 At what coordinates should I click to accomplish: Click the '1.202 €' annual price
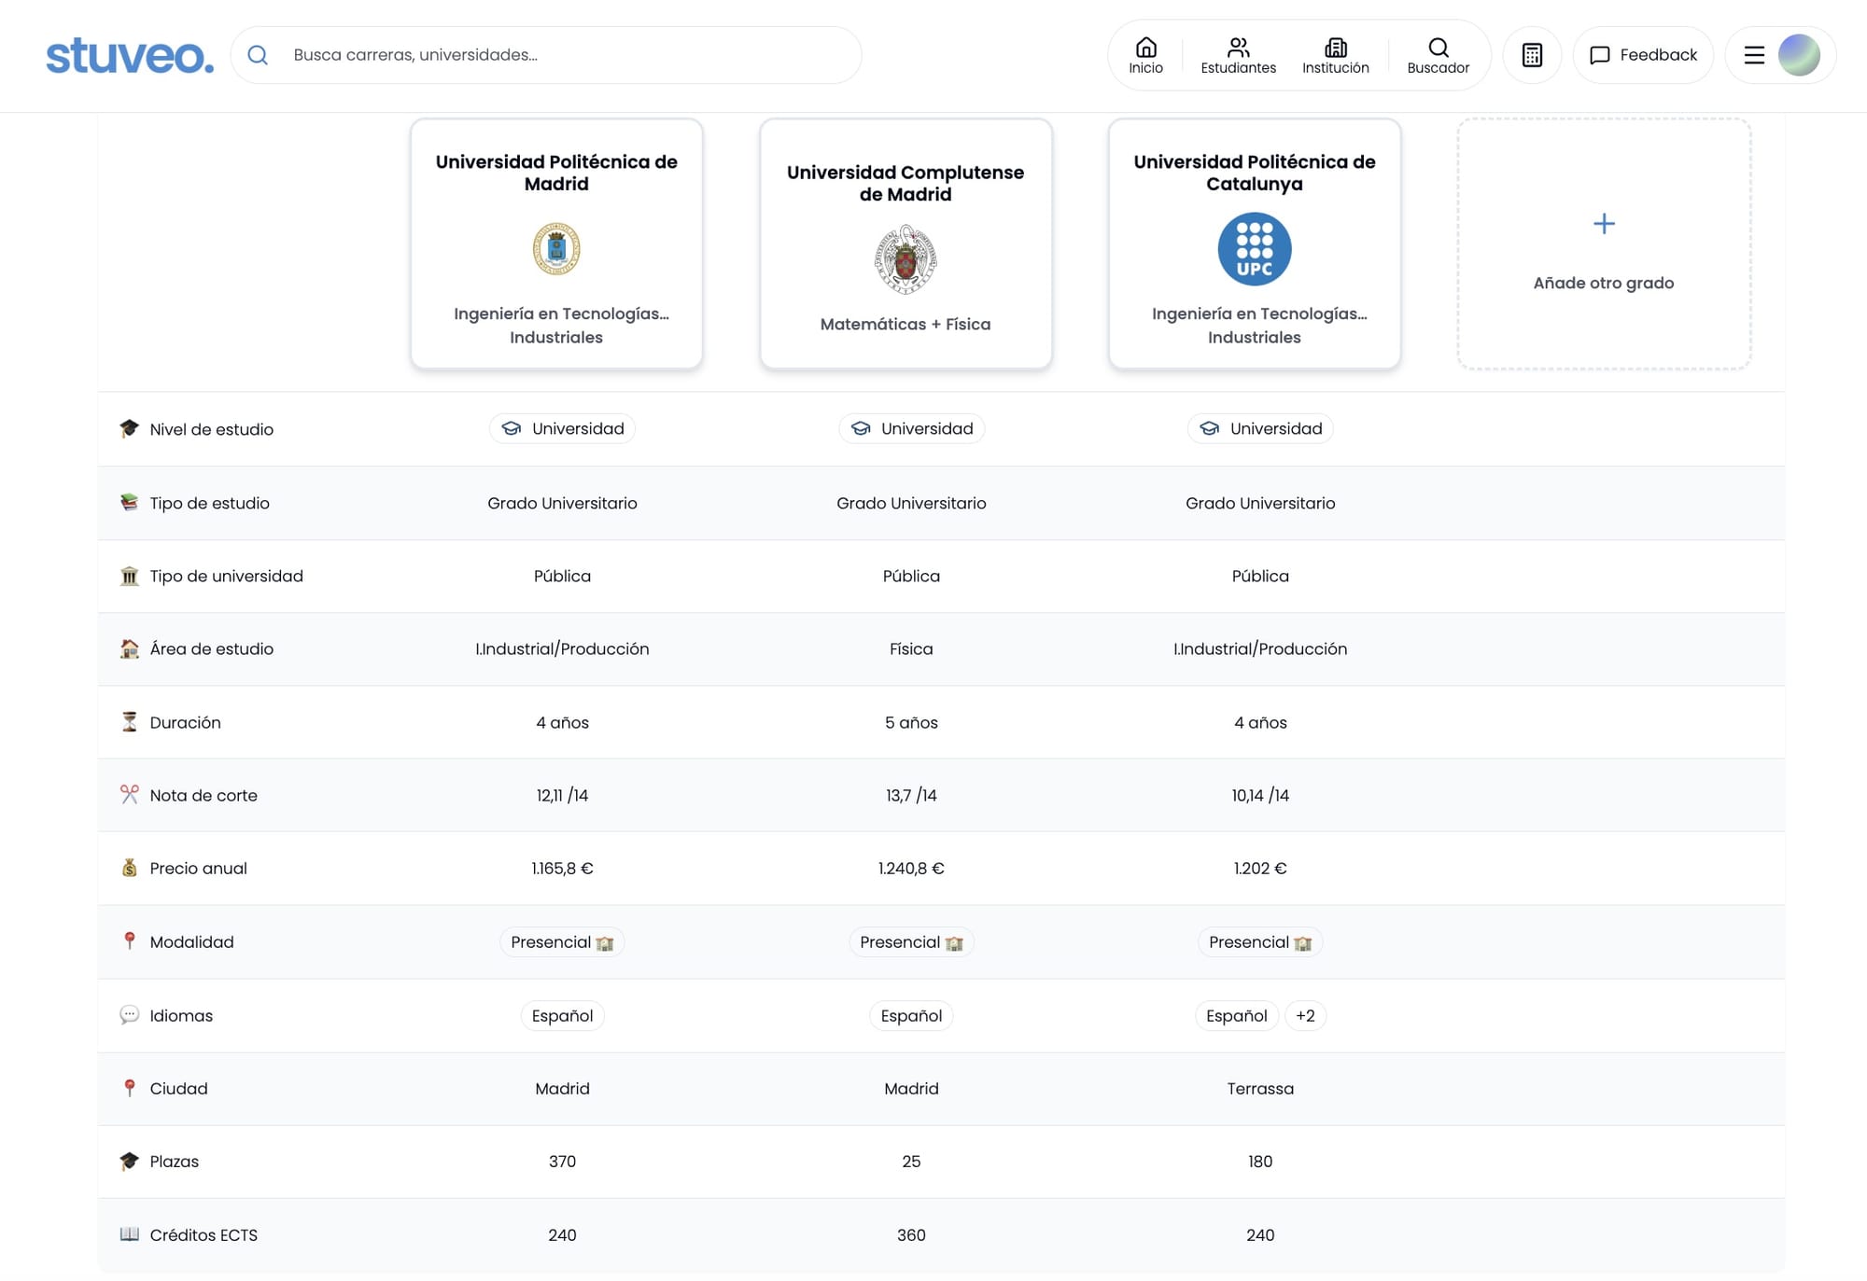1260,868
